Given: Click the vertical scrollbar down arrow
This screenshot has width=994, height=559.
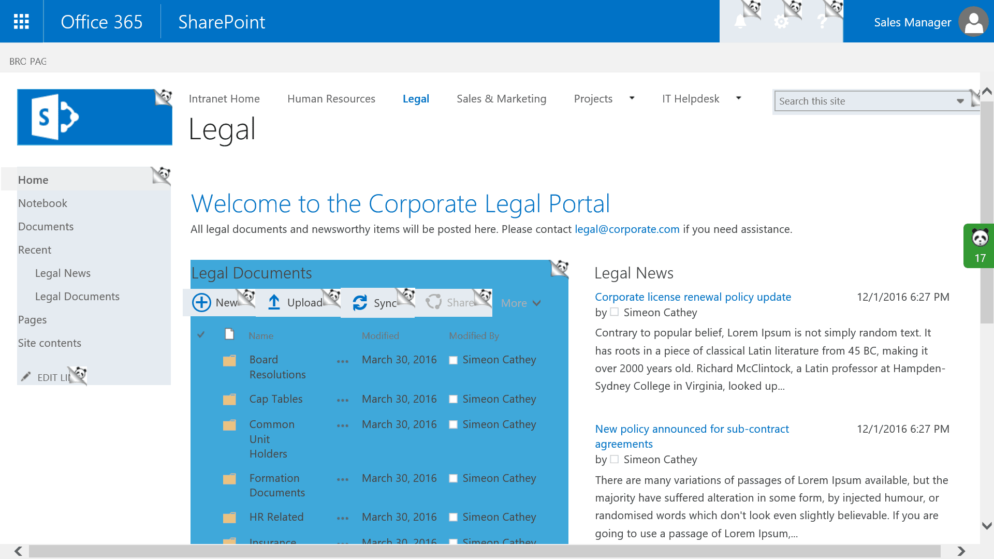Looking at the screenshot, I should pyautogui.click(x=987, y=526).
